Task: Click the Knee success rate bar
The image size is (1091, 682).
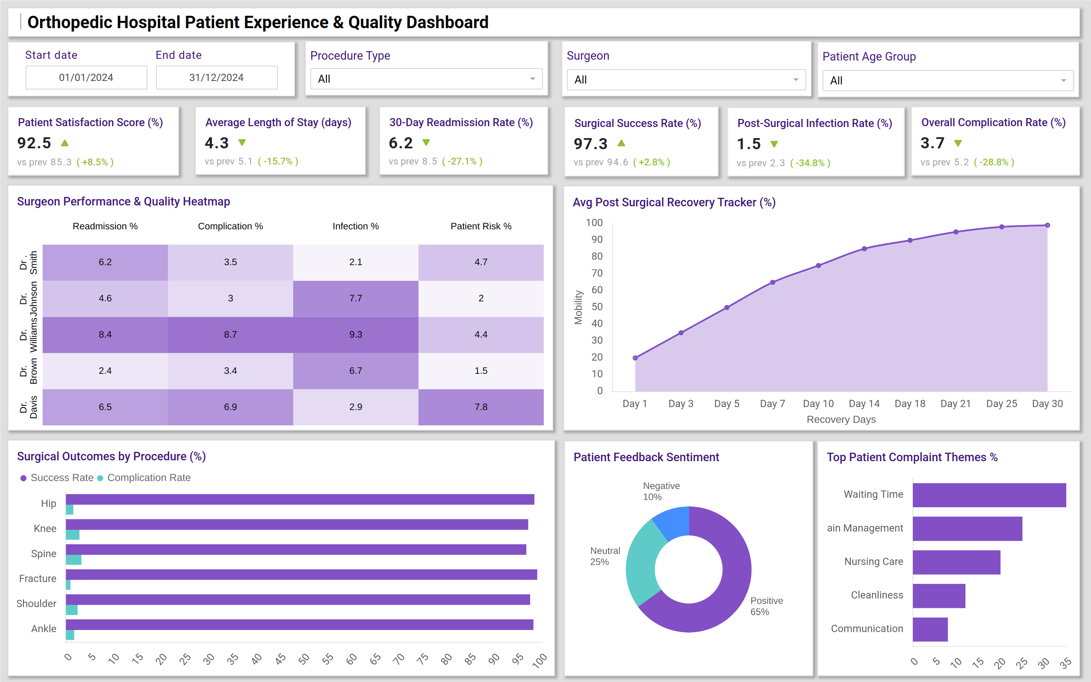Action: [x=297, y=525]
